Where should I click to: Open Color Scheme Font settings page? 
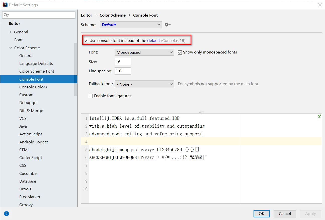(37, 71)
